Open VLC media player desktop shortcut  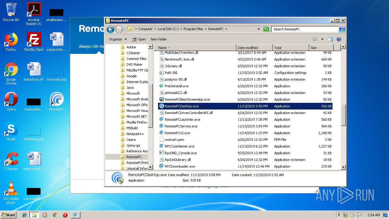(11, 193)
